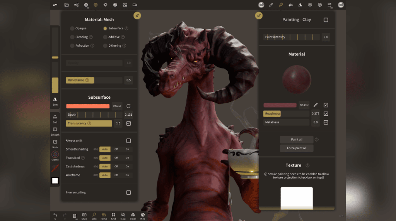
Task: Toggle the Roughness checkbox
Action: pyautogui.click(x=326, y=114)
